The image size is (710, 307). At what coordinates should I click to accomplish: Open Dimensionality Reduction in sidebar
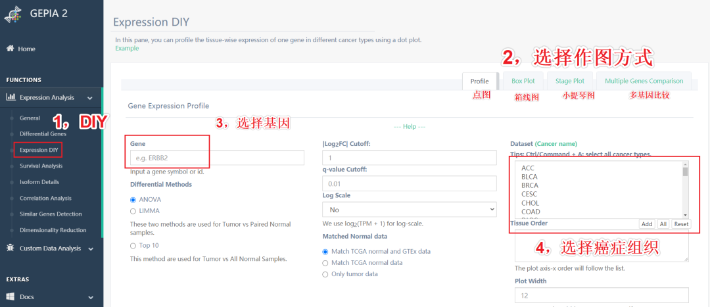tap(53, 230)
